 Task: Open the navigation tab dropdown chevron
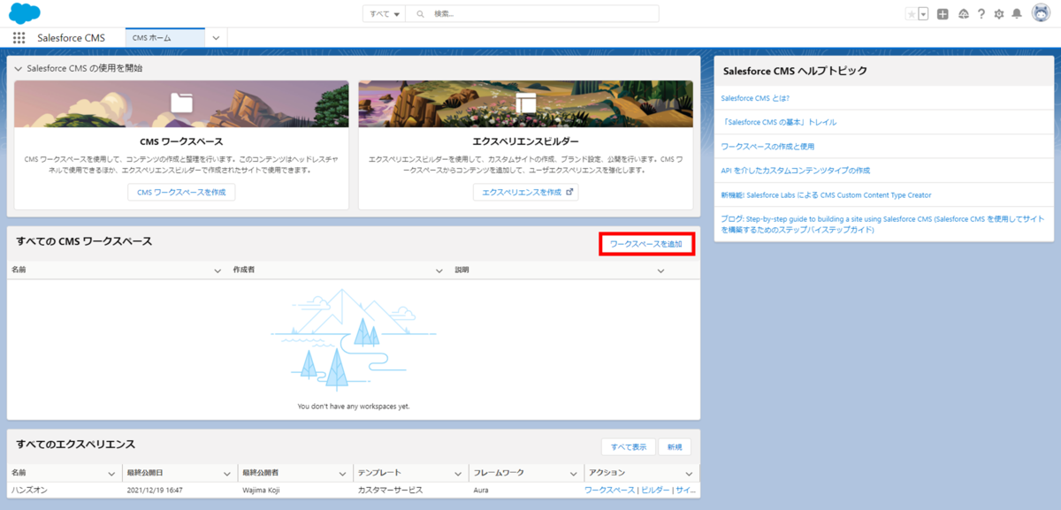216,38
